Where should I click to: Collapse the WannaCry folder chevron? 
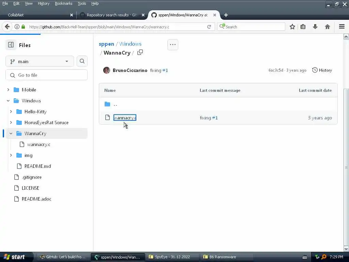coord(11,133)
